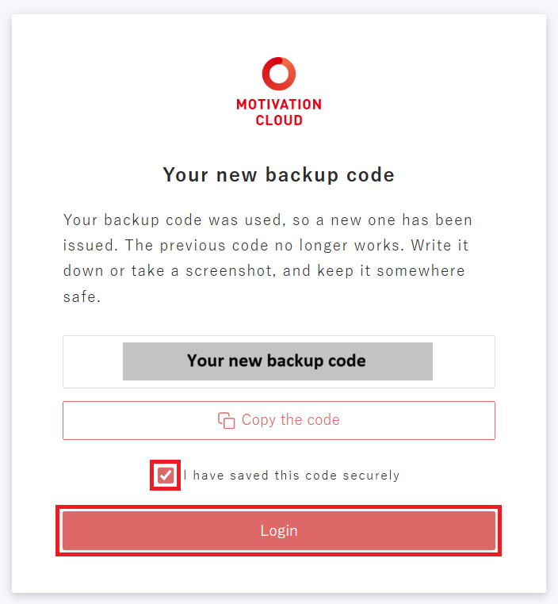558x604 pixels.
Task: Click the 'Copy the code' label text
Action: click(290, 420)
